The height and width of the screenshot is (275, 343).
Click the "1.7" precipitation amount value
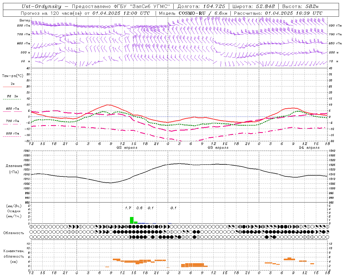tap(128, 208)
